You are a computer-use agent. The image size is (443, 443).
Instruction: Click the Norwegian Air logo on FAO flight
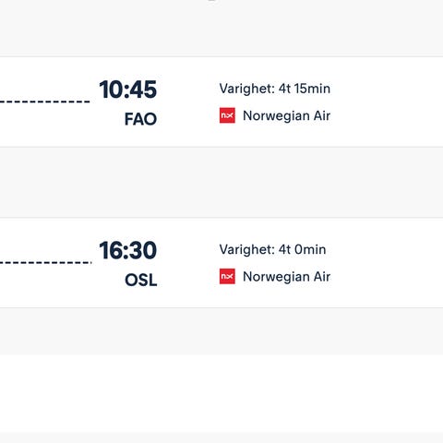(x=227, y=115)
